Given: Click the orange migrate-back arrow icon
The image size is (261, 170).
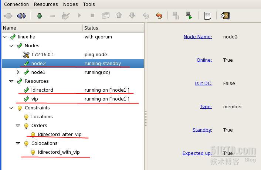Looking at the screenshot, I should [x=159, y=16].
